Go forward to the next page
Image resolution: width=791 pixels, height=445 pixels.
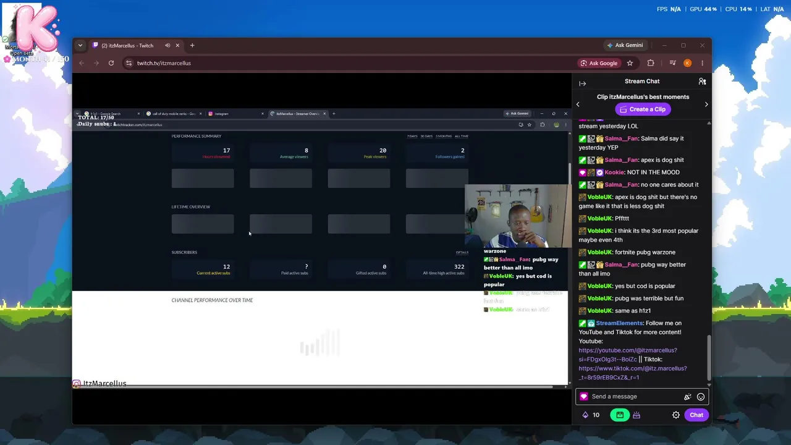(96, 63)
